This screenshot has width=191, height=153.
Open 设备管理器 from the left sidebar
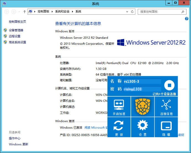pyautogui.click(x=16, y=30)
